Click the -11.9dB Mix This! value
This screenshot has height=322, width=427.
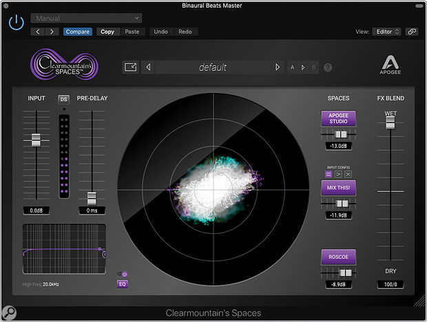click(x=338, y=215)
